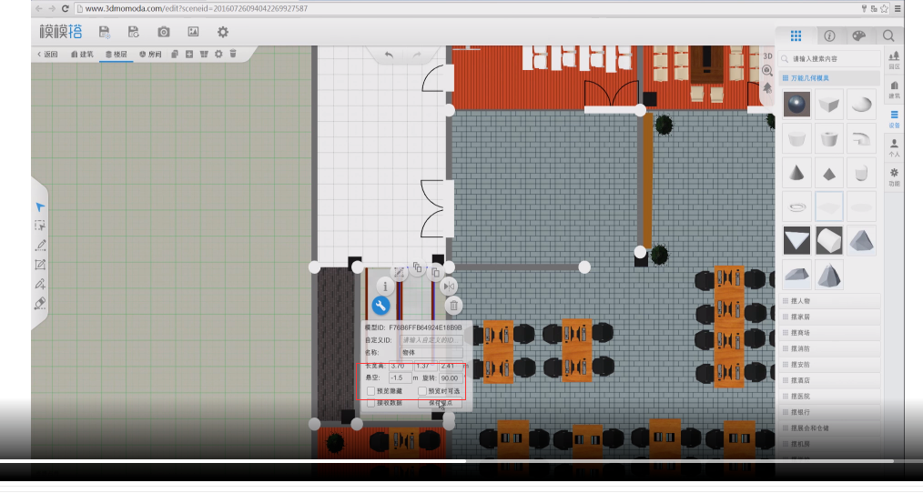Click the height field showing 2.41
This screenshot has height=493, width=923.
pos(450,366)
